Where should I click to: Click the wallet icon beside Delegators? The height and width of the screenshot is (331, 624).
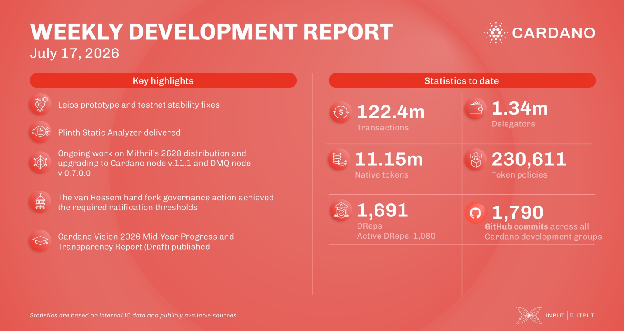click(x=475, y=108)
